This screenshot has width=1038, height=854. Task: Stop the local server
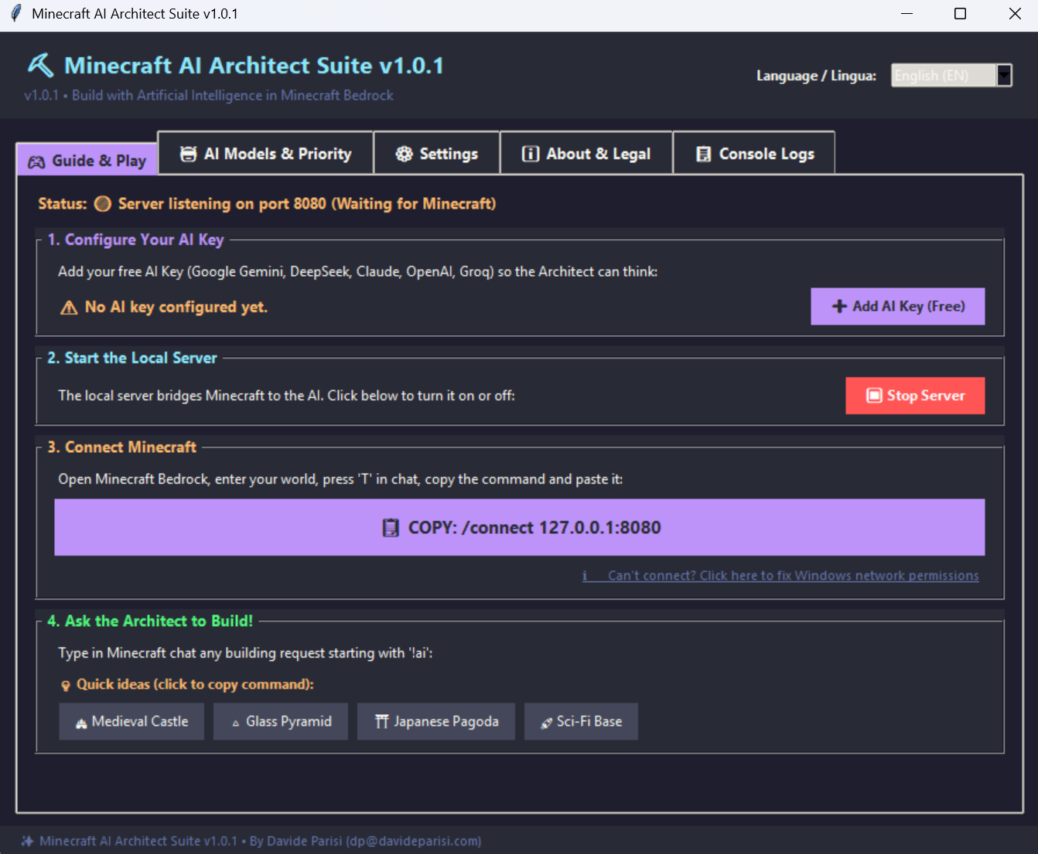(916, 396)
